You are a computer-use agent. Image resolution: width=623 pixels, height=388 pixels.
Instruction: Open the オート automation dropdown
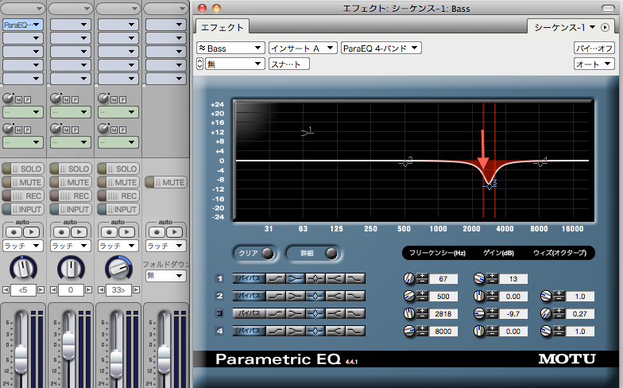click(594, 64)
